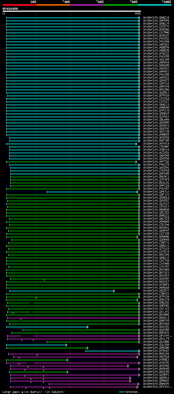Click the cyan ~100% identity legend segment
Viewport: 174px width, 394px height.
tap(154, 5)
